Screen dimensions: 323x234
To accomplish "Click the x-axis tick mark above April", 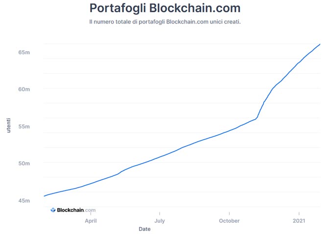I will pos(91,214).
